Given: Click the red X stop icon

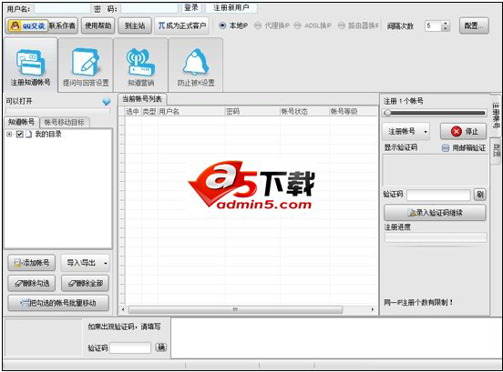Looking at the screenshot, I should coord(457,131).
